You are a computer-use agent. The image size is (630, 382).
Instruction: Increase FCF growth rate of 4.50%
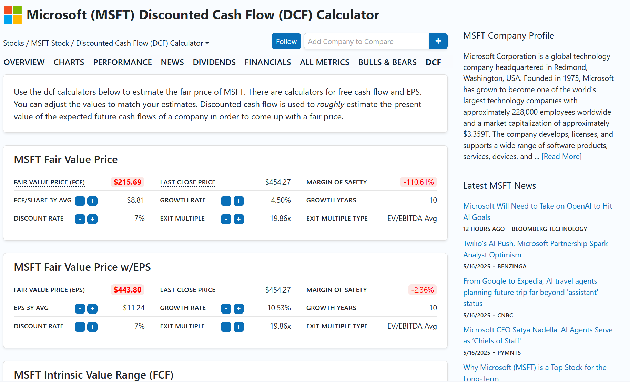click(239, 201)
